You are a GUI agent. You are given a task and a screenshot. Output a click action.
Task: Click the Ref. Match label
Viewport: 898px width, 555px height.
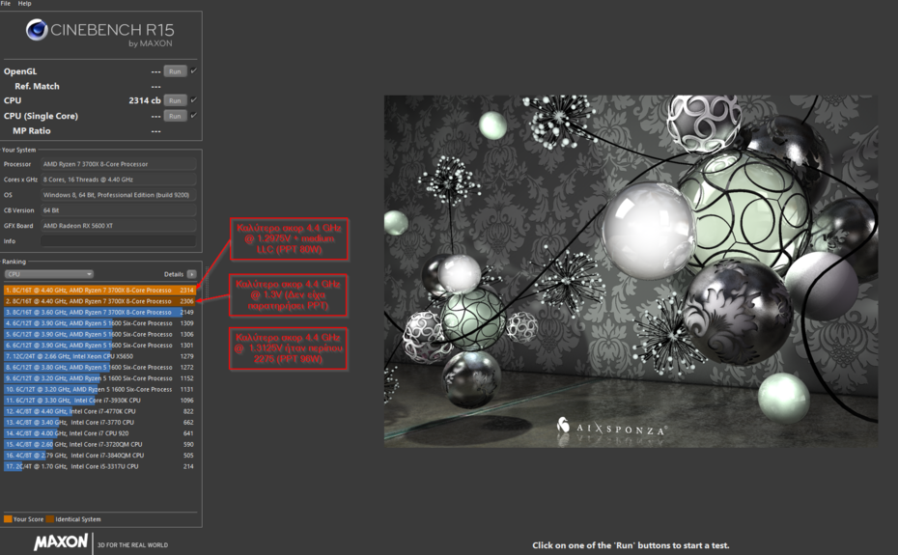click(x=38, y=87)
